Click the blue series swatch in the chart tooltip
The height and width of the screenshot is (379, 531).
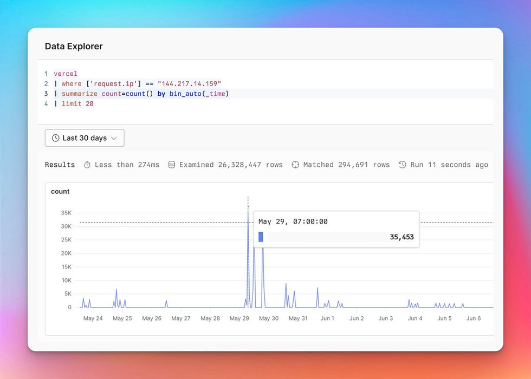pos(261,237)
